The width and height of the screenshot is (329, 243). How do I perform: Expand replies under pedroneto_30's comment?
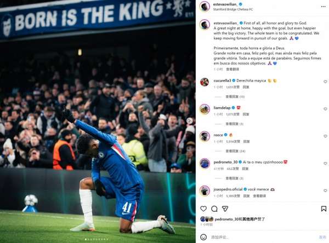pyautogui.click(x=234, y=178)
